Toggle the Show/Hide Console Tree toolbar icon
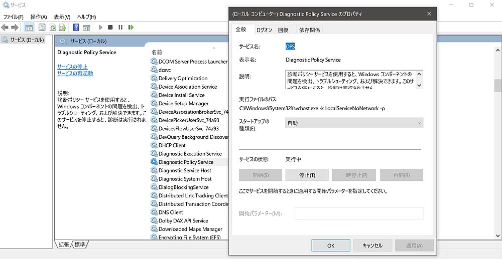 (x=29, y=28)
